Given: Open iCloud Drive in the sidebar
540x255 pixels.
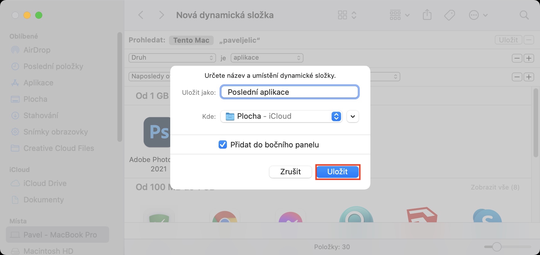Looking at the screenshot, I should (x=45, y=183).
